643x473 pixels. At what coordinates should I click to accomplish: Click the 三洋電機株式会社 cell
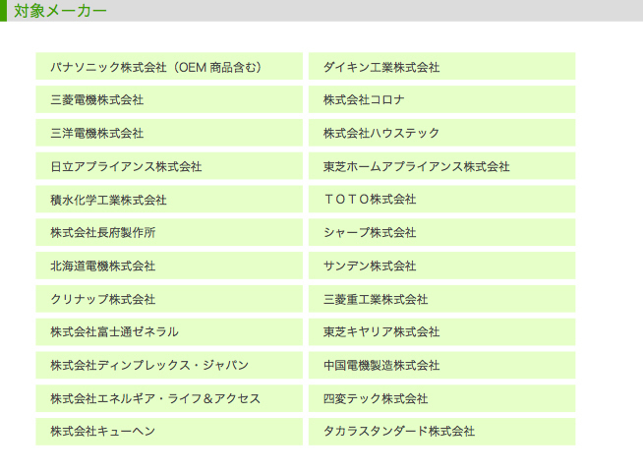[169, 133]
